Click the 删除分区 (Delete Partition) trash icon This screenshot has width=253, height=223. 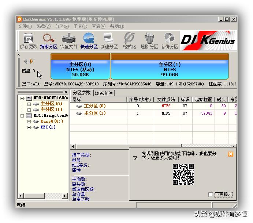(149, 40)
